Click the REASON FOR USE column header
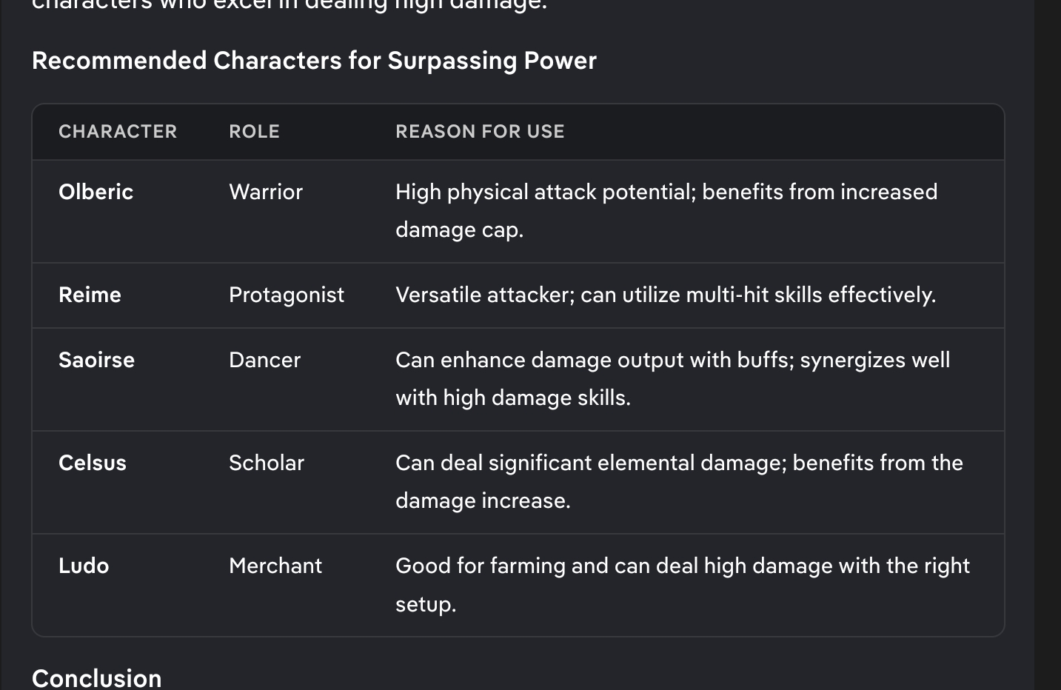Image resolution: width=1061 pixels, height=690 pixels. pos(480,132)
